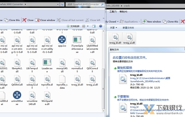Select LibTemp.dll file

[32, 66]
